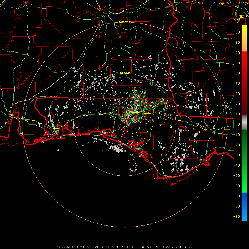249x249 pixels.
Task: Pick the gray zero segment of color bar
Action: point(244,123)
